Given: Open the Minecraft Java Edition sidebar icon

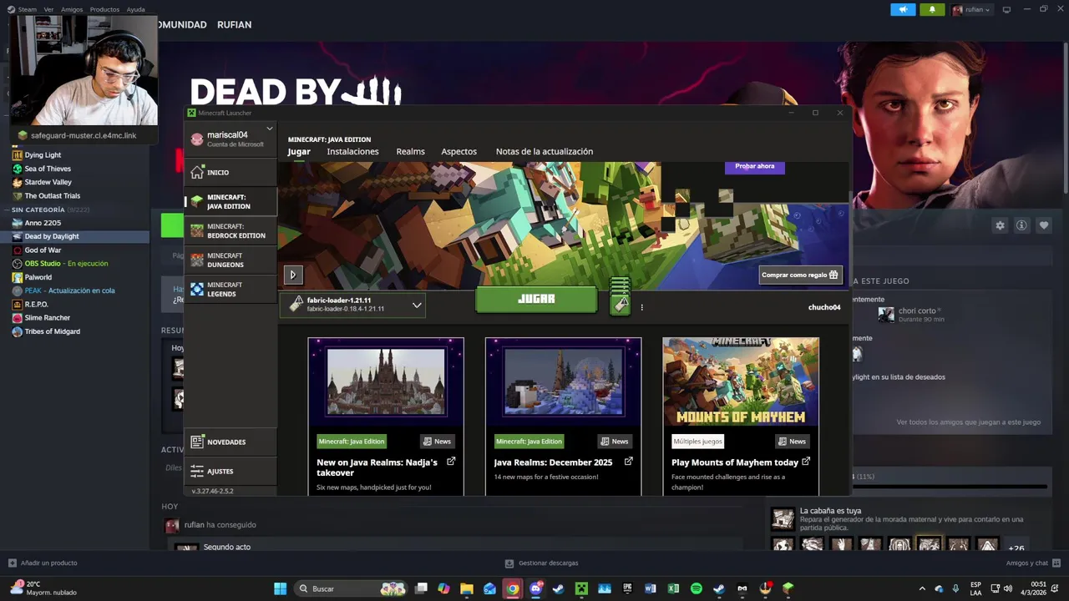Looking at the screenshot, I should [x=197, y=202].
